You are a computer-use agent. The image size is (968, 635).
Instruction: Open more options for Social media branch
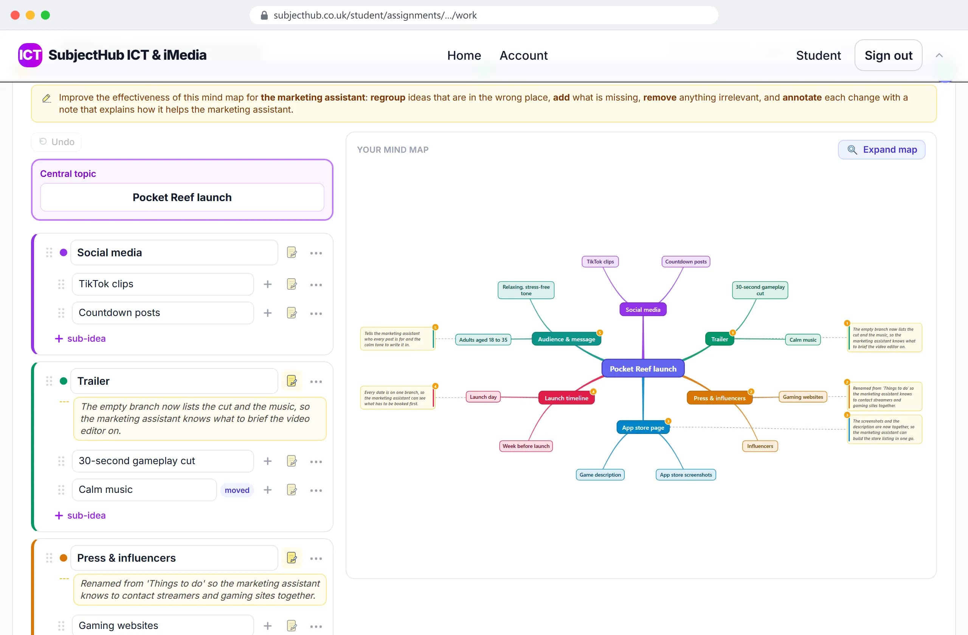click(316, 253)
